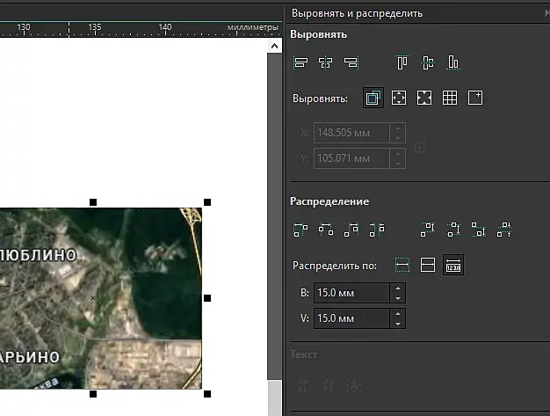This screenshot has width=550, height=416.
Task: Increase the B spacing value
Action: tap(399, 288)
